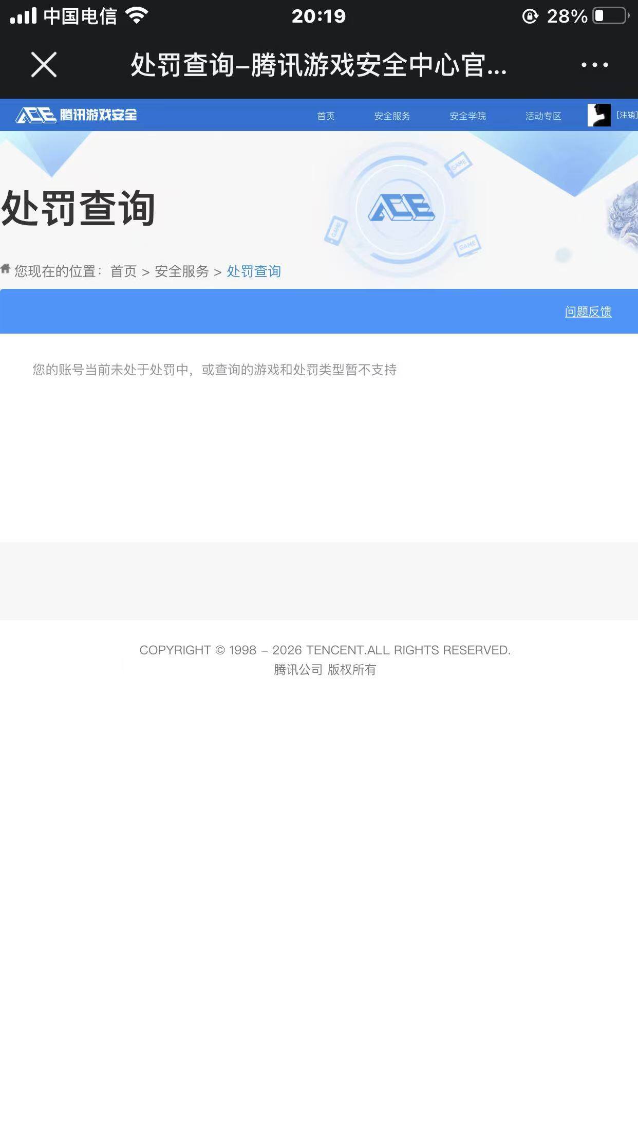Tap the rotation lock icon in the status bar
This screenshot has width=638, height=1135.
[530, 16]
